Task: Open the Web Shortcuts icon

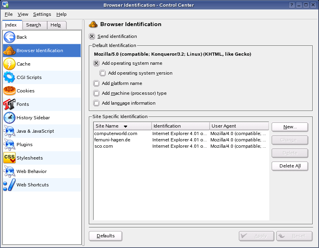Action: (x=9, y=185)
